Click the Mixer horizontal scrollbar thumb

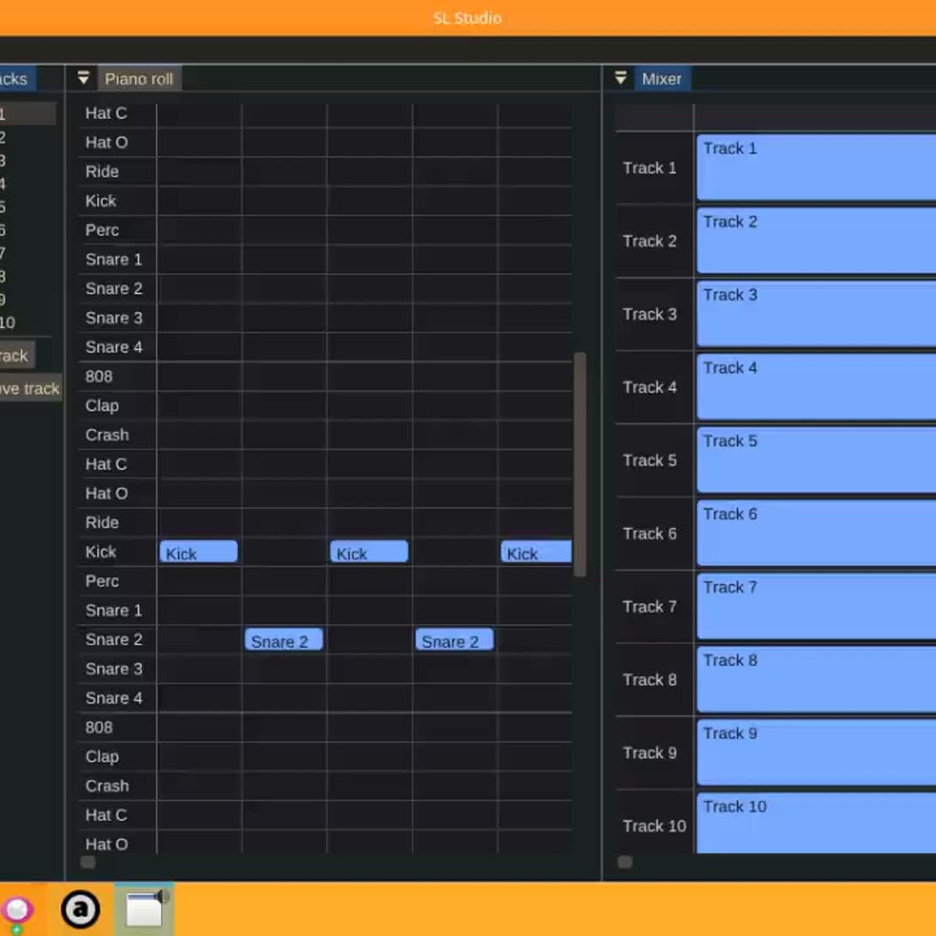click(x=625, y=862)
